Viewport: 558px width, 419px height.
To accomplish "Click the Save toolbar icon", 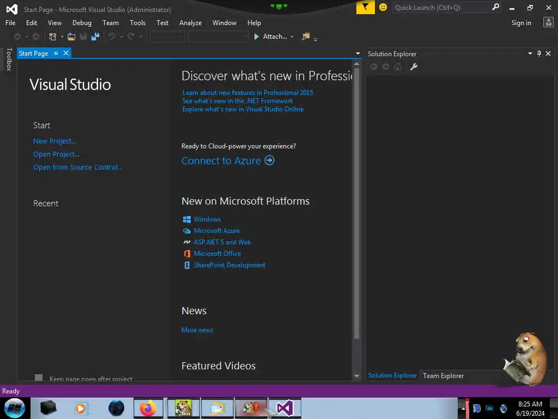I will (83, 37).
